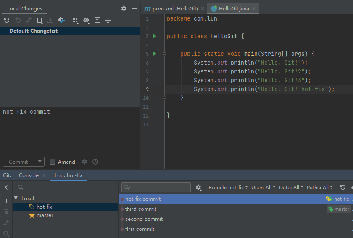The width and height of the screenshot is (353, 238).
Task: Close the Console tab
Action: click(x=43, y=175)
